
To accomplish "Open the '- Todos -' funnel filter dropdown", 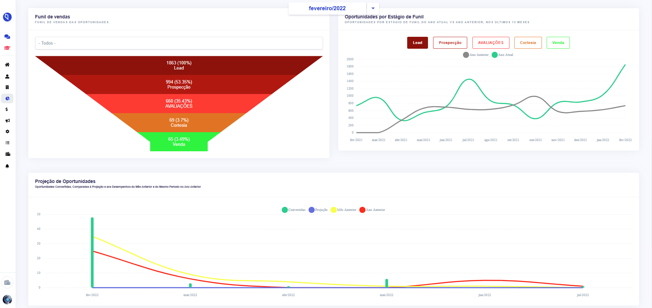I will 179,43.
